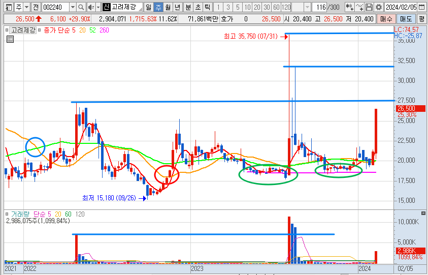Screen dimensions: 428x275
Task: Select interval preset 20
Action: (x=257, y=7)
